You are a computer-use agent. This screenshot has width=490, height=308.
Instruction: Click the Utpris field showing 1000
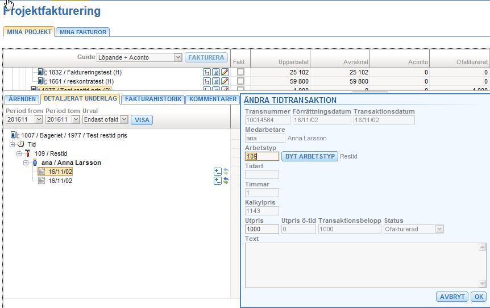(262, 229)
